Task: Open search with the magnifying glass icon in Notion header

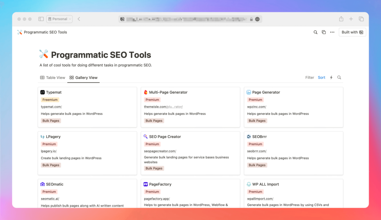Action: coord(315,32)
